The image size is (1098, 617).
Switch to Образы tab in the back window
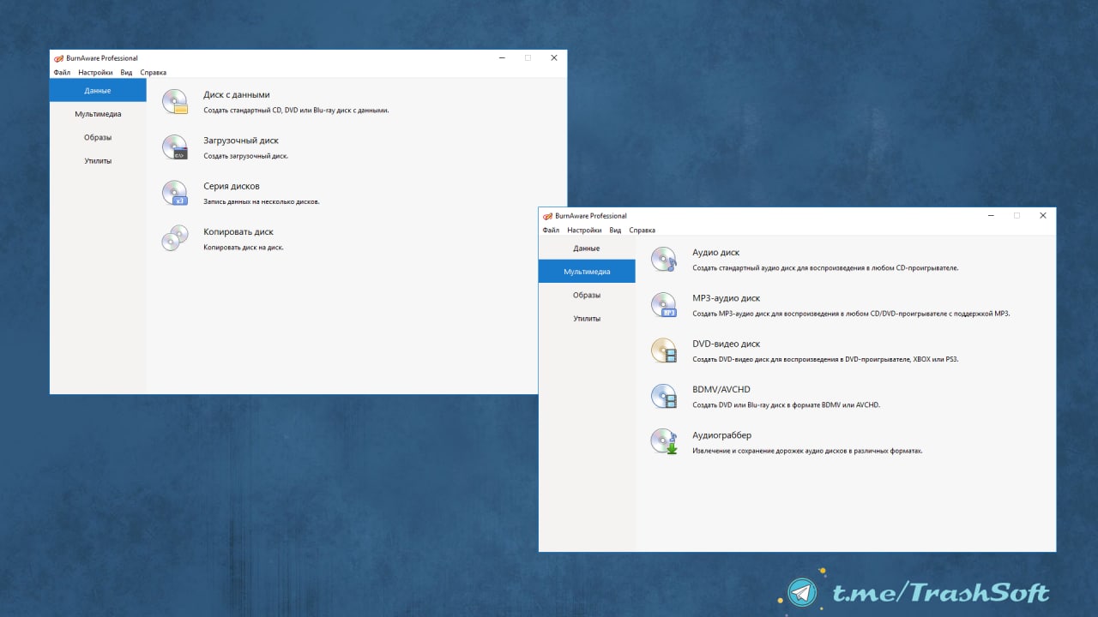tap(98, 137)
